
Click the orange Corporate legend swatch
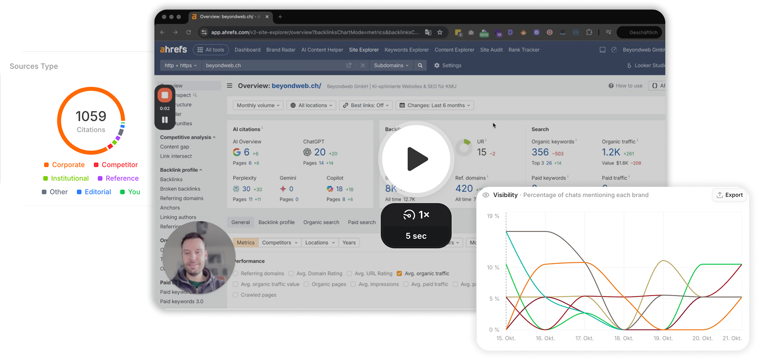coord(46,165)
